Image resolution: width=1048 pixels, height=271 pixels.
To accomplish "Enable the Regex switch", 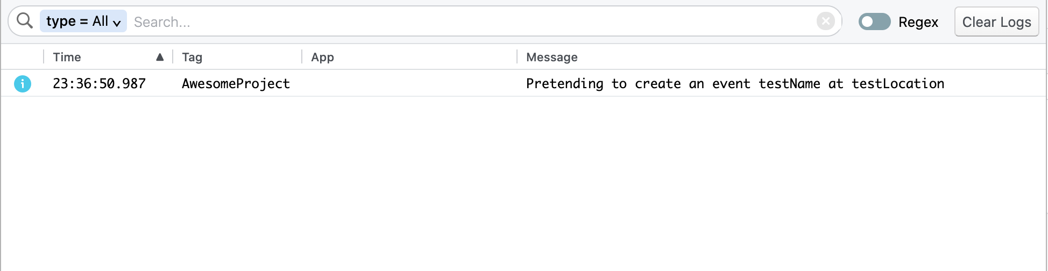I will tap(874, 22).
